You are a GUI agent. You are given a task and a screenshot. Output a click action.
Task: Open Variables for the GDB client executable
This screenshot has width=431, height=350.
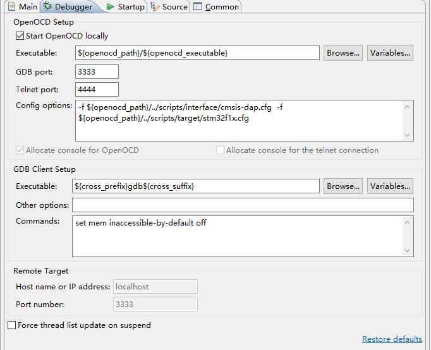point(390,186)
